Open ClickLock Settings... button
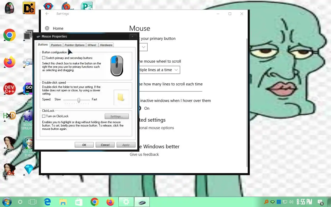Screen dimensions: 331x207 (x=117, y=116)
